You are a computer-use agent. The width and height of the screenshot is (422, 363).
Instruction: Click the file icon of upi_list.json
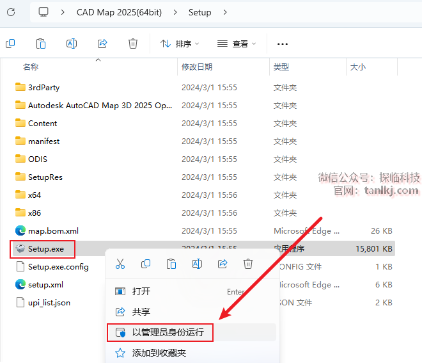[20, 302]
